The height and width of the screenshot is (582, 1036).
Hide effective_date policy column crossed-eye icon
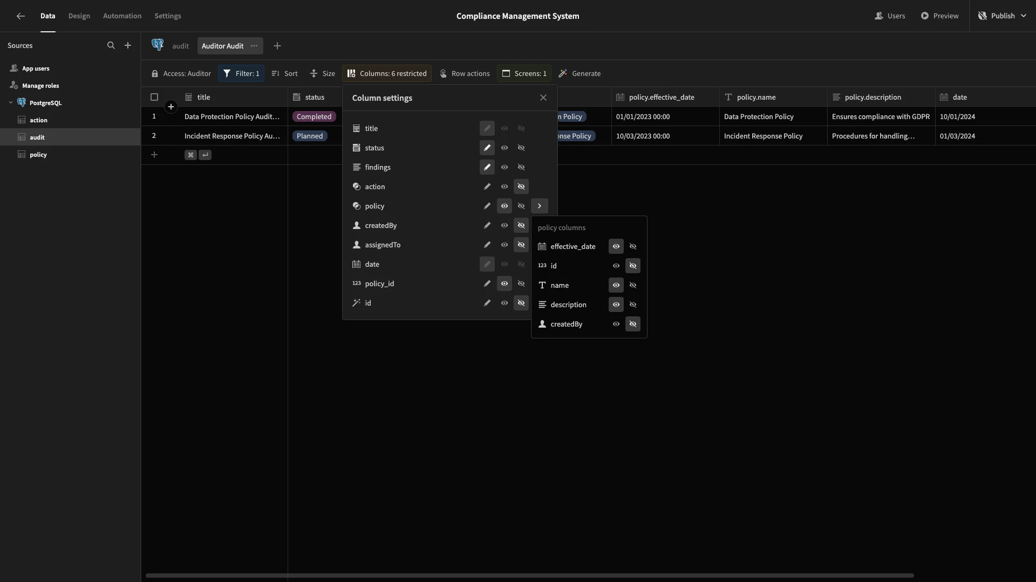(x=633, y=246)
